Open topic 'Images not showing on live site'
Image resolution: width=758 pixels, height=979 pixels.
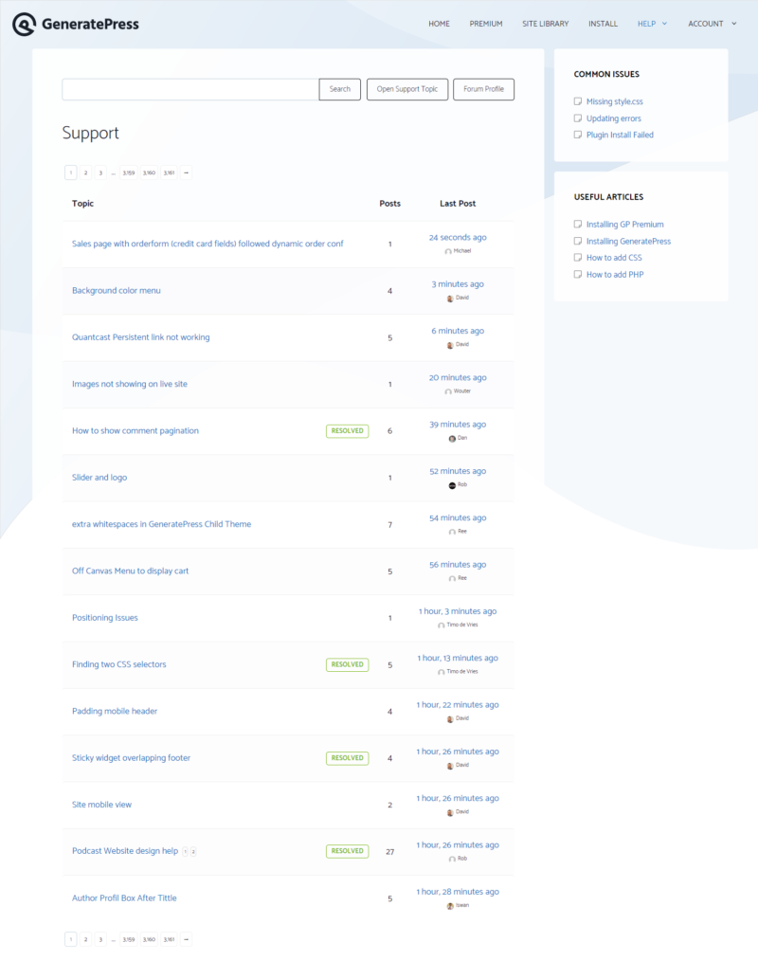[x=129, y=384]
